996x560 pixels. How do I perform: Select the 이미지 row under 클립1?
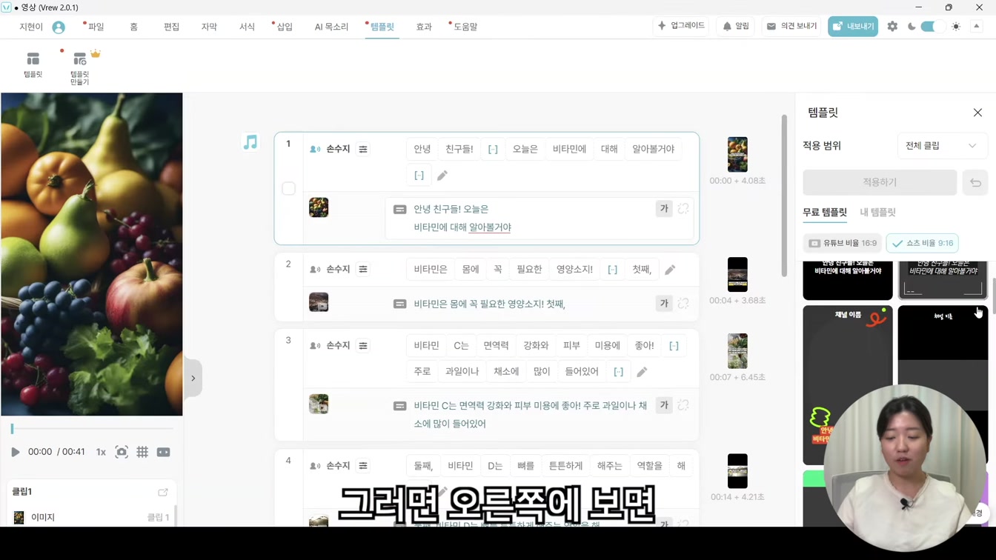pos(92,517)
